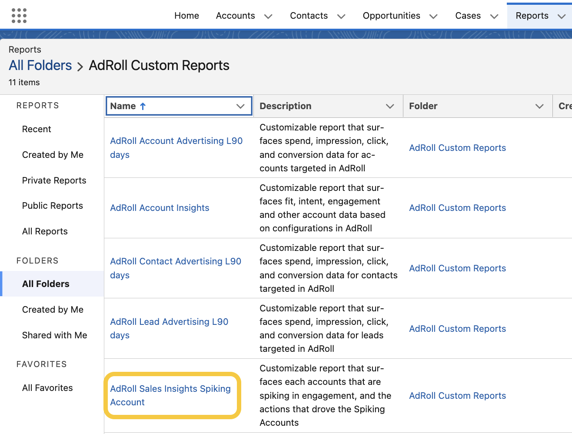This screenshot has width=572, height=434.
Task: Expand the Contacts tab dropdown chevron
Action: coord(341,17)
